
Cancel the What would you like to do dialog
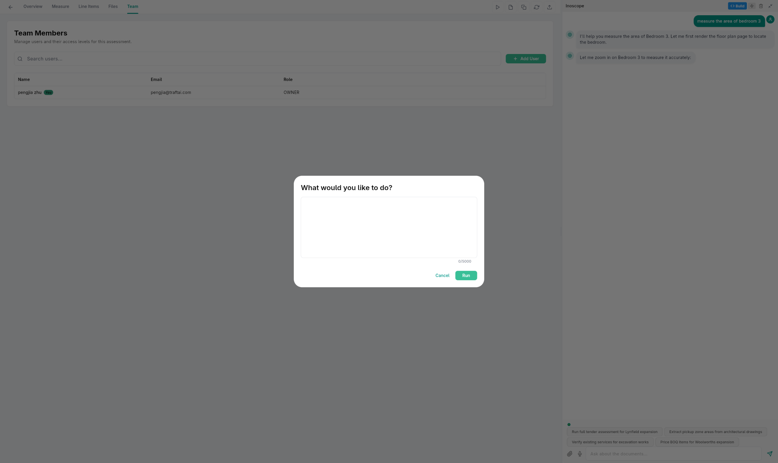pos(442,275)
